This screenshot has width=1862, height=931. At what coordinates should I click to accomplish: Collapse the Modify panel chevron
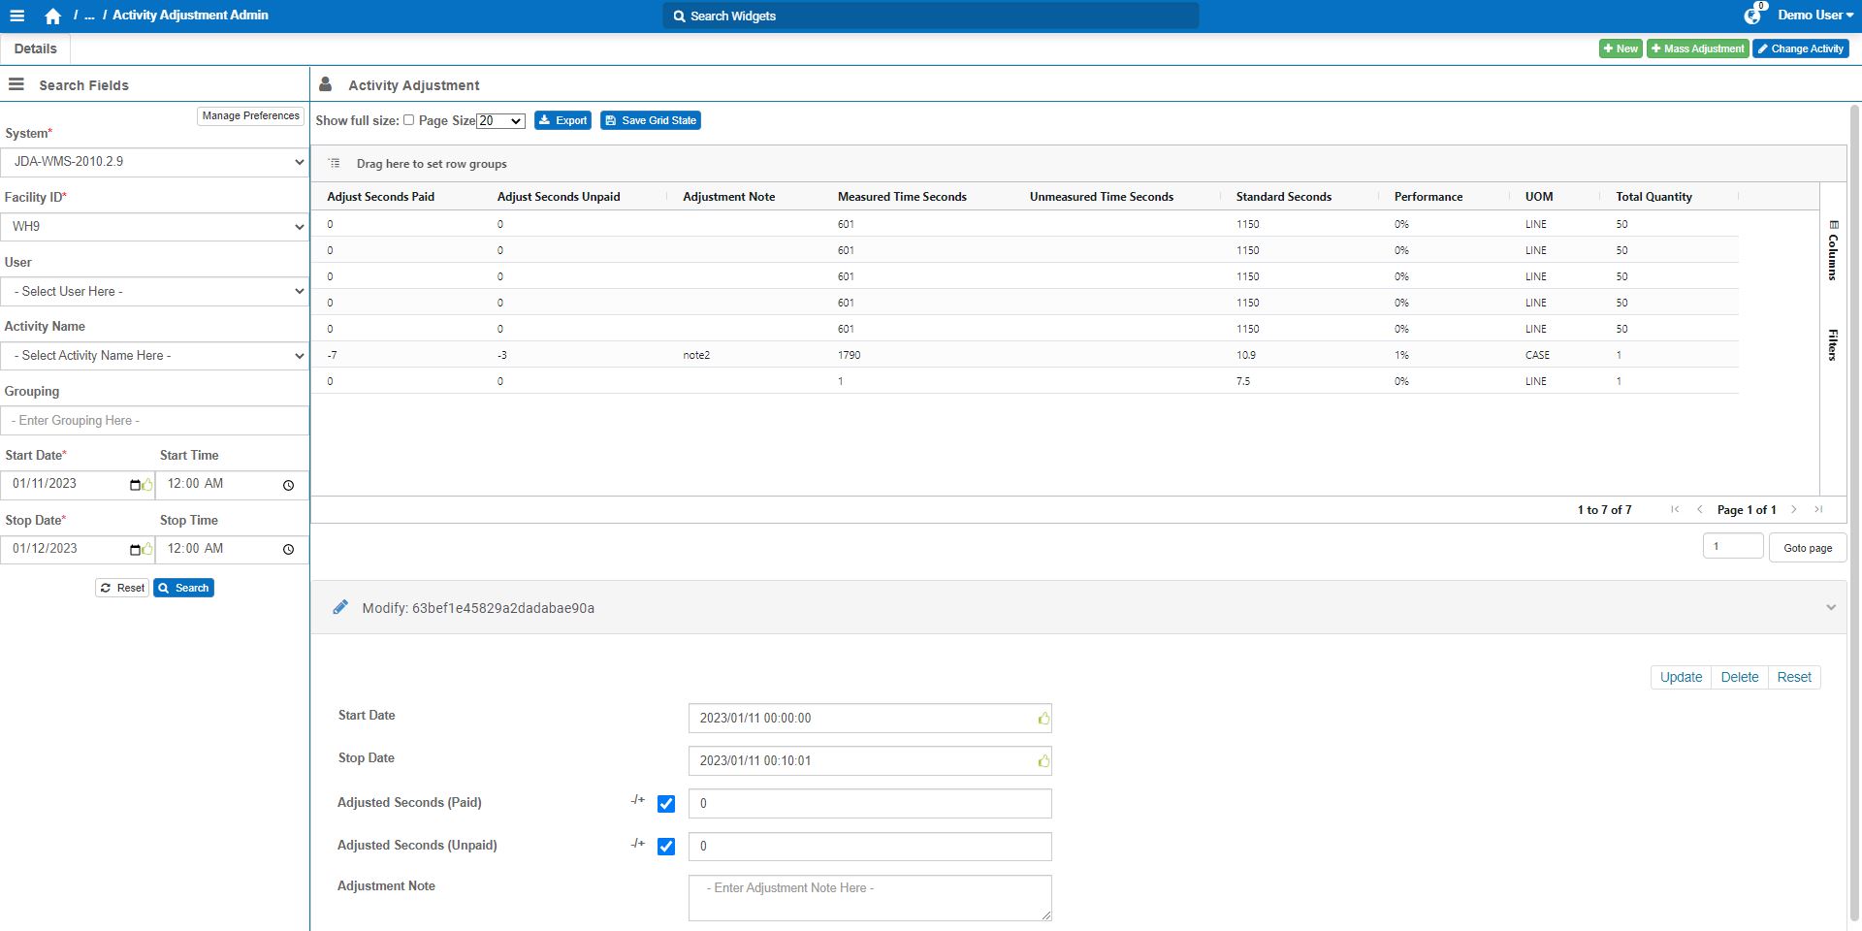[1830, 608]
